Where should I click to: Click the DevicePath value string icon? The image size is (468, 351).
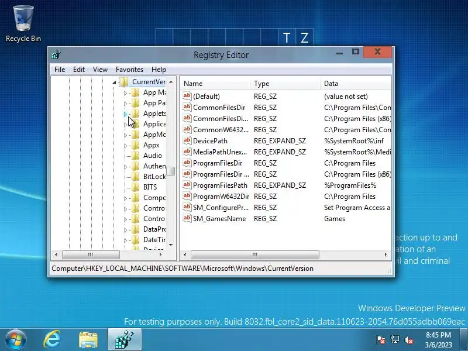click(187, 140)
